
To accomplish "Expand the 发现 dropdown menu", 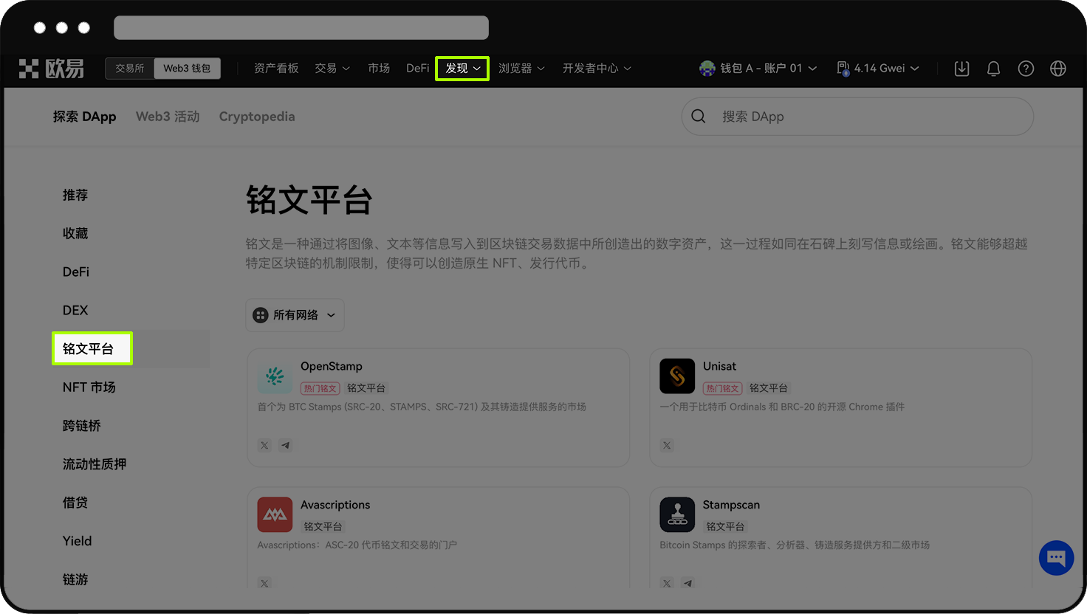I will click(462, 69).
